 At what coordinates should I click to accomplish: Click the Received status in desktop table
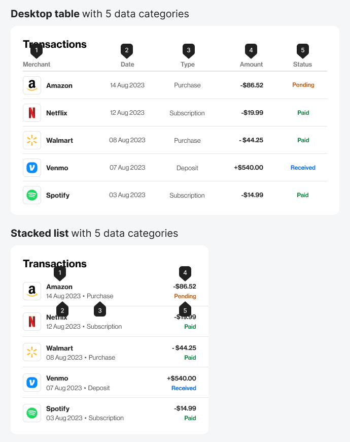click(303, 168)
